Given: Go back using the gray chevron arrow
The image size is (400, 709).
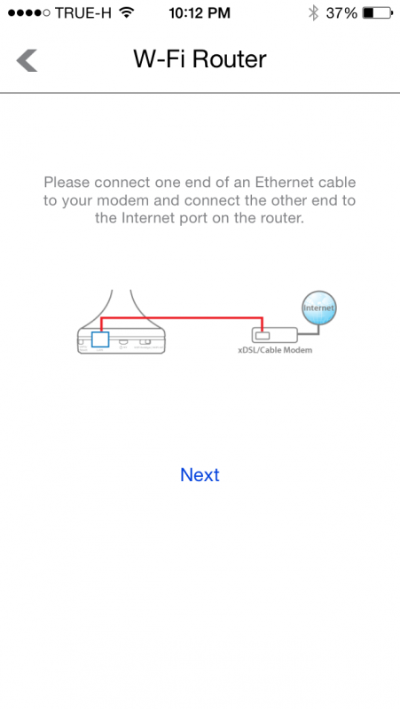Looking at the screenshot, I should tap(27, 60).
